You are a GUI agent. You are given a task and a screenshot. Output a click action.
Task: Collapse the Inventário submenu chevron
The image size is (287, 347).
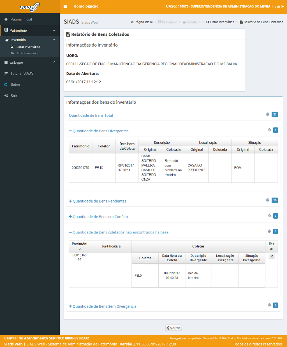click(x=54, y=40)
